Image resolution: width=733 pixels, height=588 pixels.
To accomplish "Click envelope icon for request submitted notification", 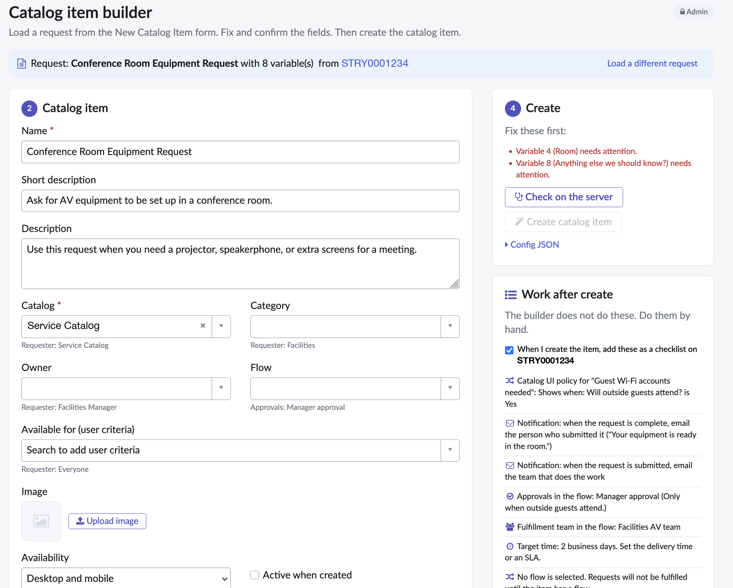I will [510, 465].
